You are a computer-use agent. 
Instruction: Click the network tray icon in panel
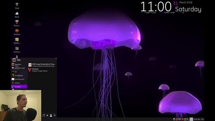[x=188, y=119]
